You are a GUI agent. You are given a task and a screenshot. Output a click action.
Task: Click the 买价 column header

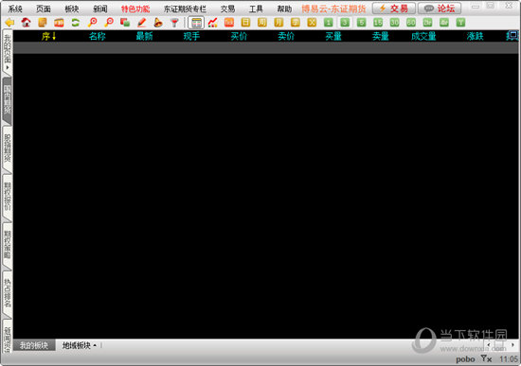[x=239, y=36]
